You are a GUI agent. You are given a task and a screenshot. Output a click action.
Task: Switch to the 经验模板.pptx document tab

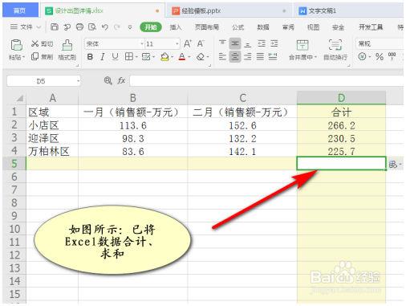pos(201,10)
